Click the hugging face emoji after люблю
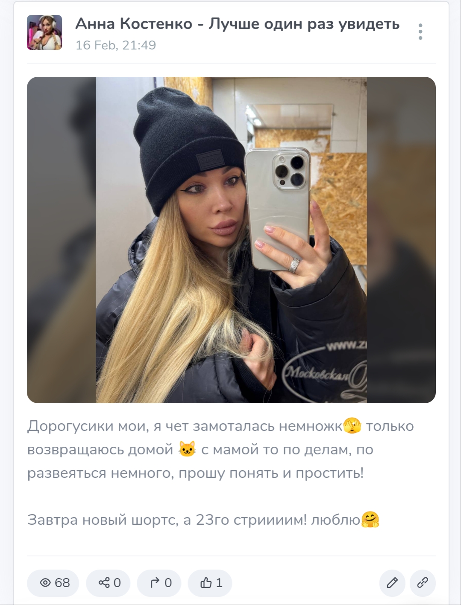461x605 pixels. pyautogui.click(x=370, y=520)
